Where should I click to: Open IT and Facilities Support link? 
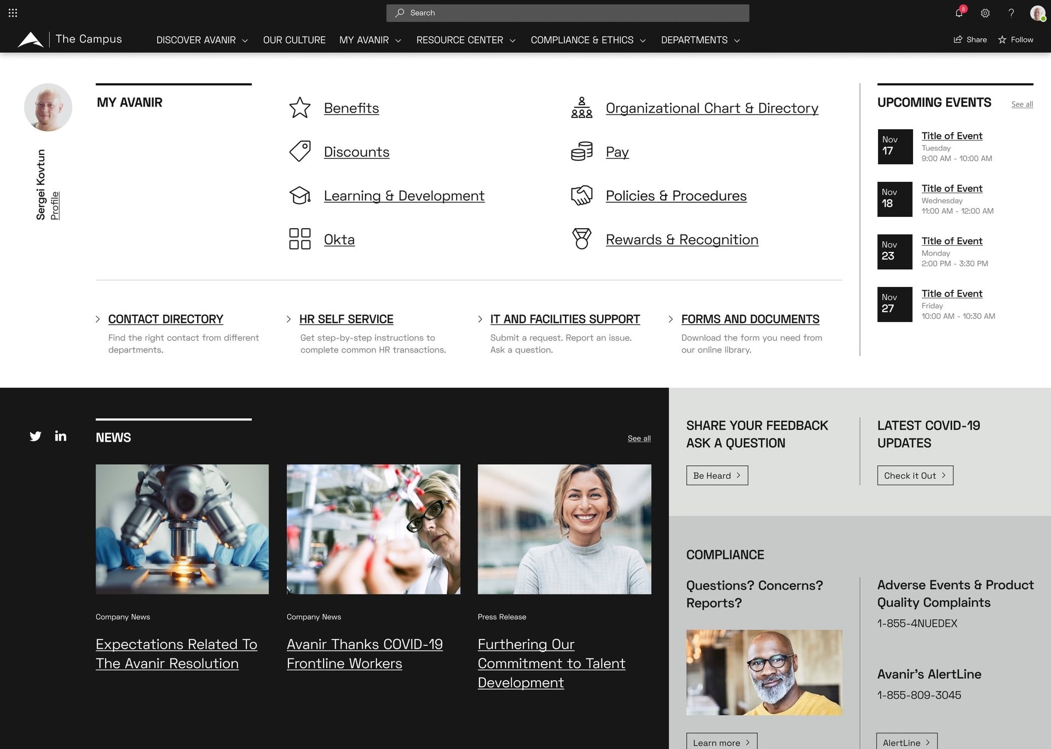coord(565,319)
